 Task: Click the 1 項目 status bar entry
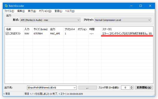click(7, 94)
